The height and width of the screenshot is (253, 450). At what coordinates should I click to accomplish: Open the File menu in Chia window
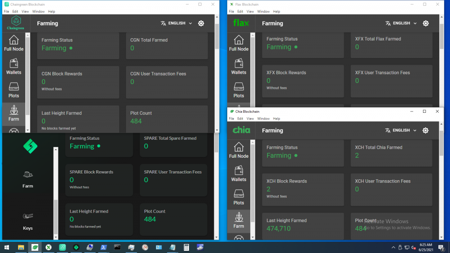pyautogui.click(x=231, y=119)
